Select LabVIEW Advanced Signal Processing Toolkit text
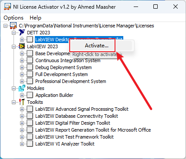Image resolution: width=186 pixels, height=159 pixels. (82, 109)
